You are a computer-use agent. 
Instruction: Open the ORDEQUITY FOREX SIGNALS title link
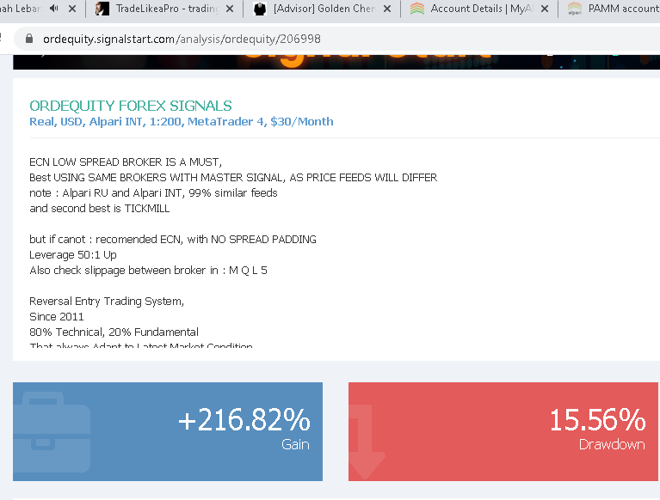[131, 106]
